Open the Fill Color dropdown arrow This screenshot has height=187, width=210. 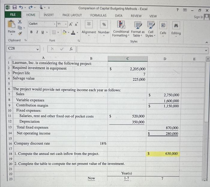point(68,32)
